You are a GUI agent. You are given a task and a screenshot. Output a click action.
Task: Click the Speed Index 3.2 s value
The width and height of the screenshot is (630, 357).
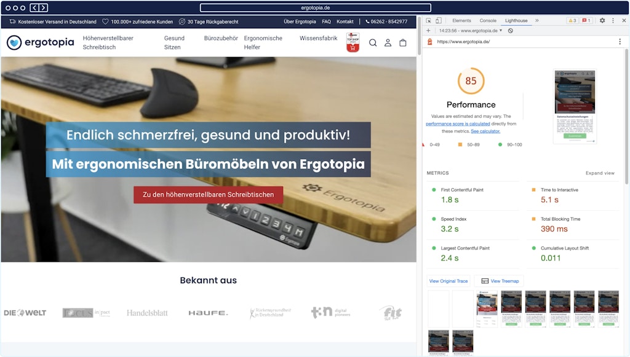pos(450,229)
